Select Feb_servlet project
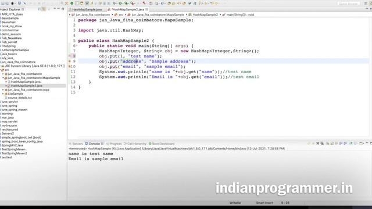The height and width of the screenshot is (209, 372). click(9, 42)
